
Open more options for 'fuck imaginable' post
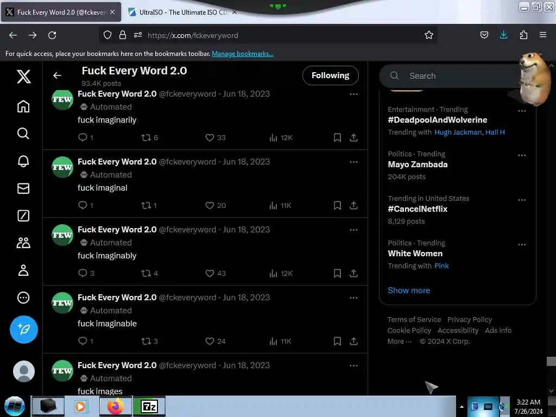click(x=353, y=298)
